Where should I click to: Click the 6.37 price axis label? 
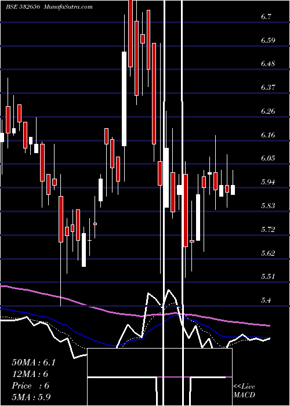(268, 87)
